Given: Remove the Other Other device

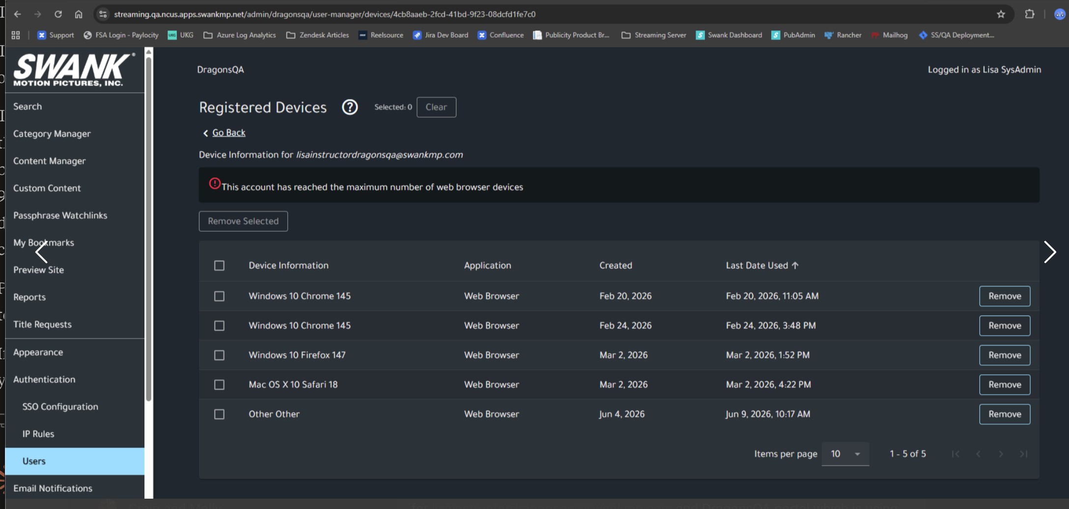Looking at the screenshot, I should [x=1005, y=414].
